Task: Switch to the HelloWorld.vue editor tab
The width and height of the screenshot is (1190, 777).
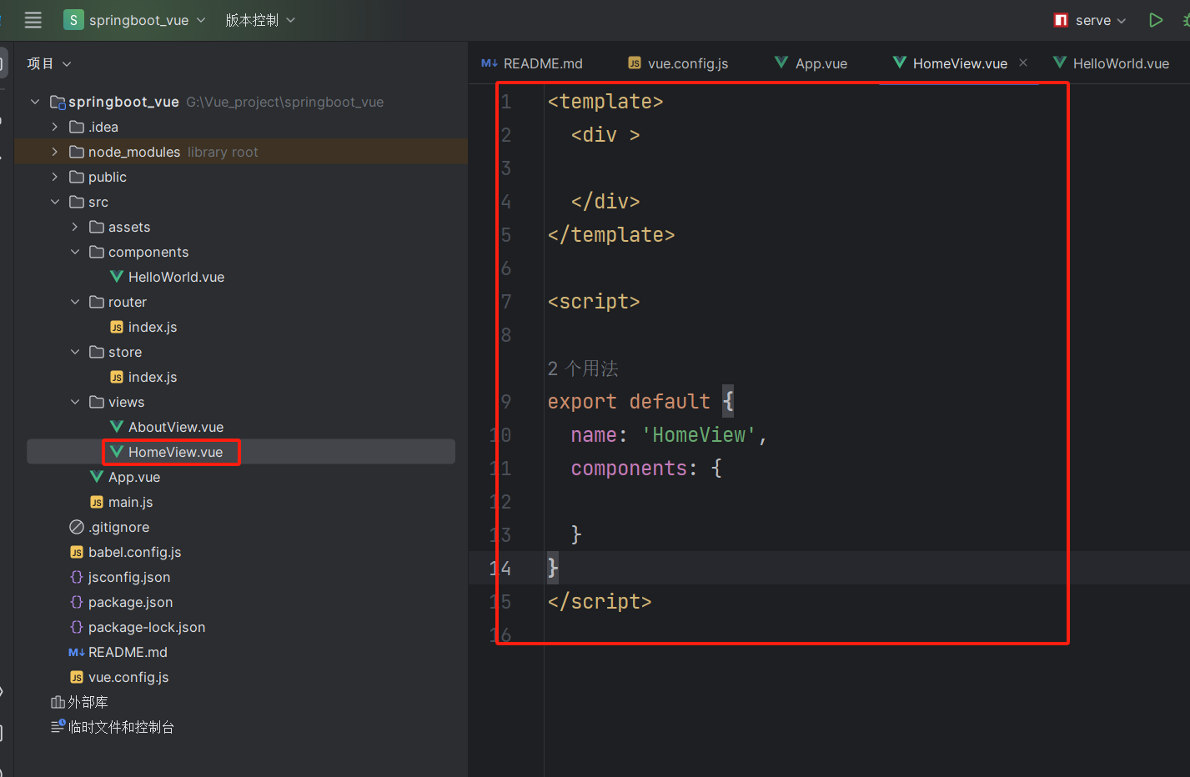Action: tap(1111, 63)
